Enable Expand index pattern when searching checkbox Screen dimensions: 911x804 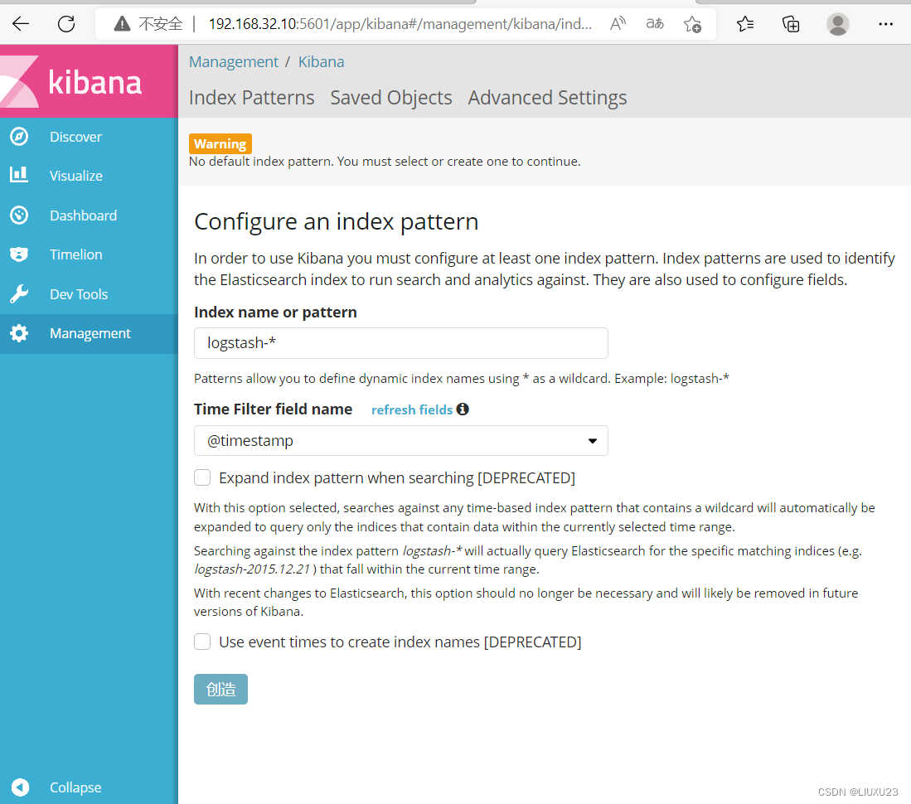[202, 477]
